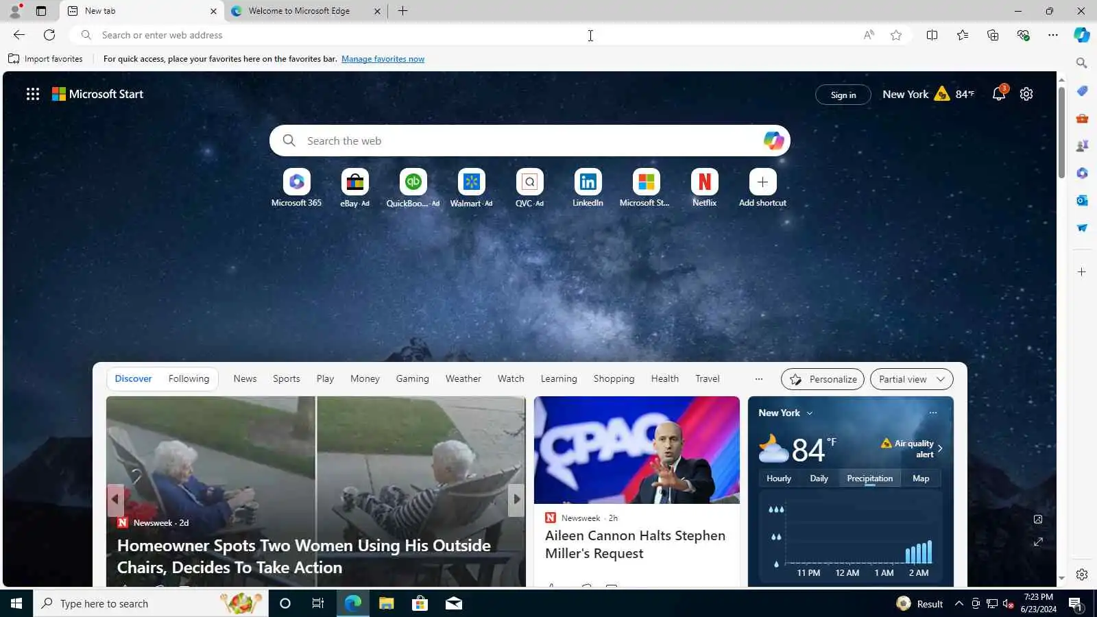This screenshot has width=1097, height=617.
Task: Open the notifications bell
Action: [999, 94]
